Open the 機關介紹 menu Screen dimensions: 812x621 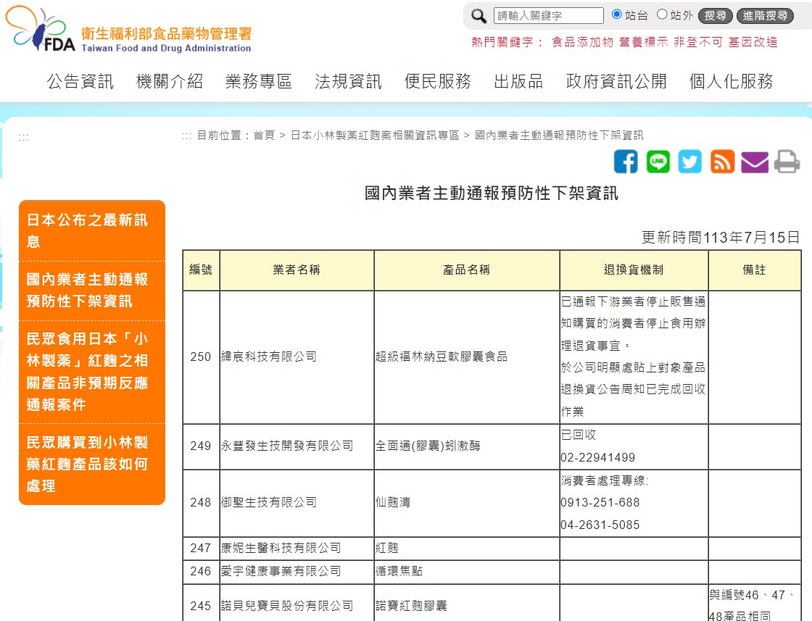pyautogui.click(x=170, y=81)
